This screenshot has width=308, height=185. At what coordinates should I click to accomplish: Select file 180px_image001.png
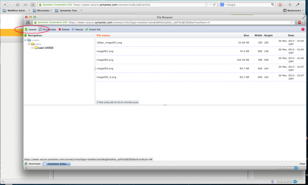pos(201,43)
